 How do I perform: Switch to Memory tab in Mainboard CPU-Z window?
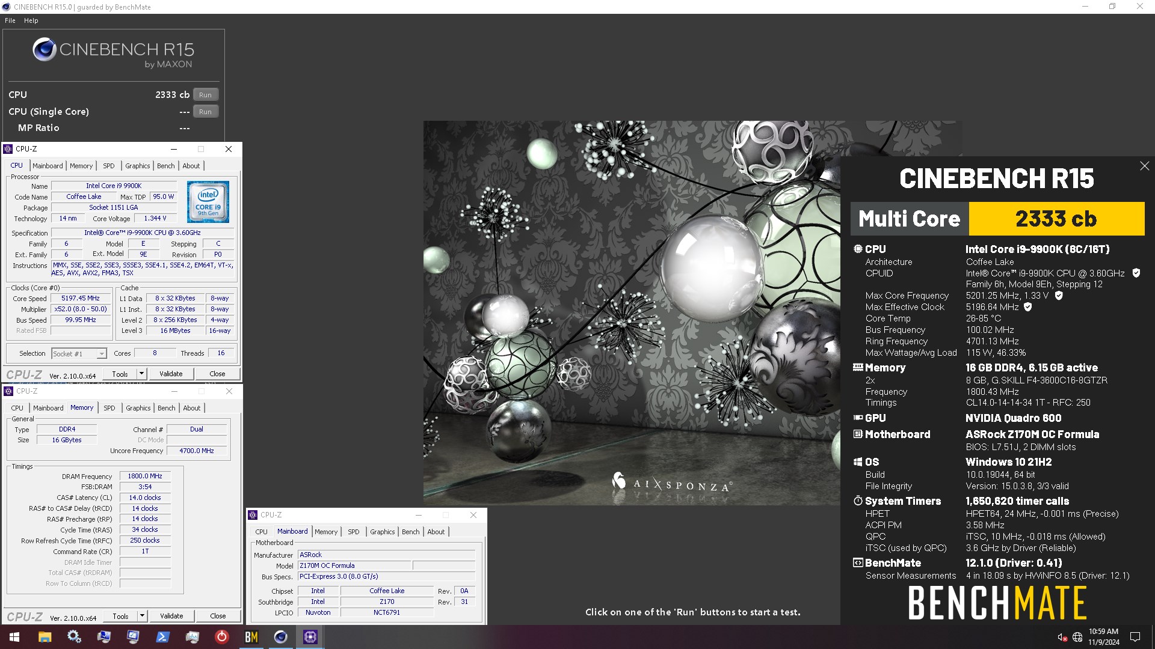click(326, 532)
